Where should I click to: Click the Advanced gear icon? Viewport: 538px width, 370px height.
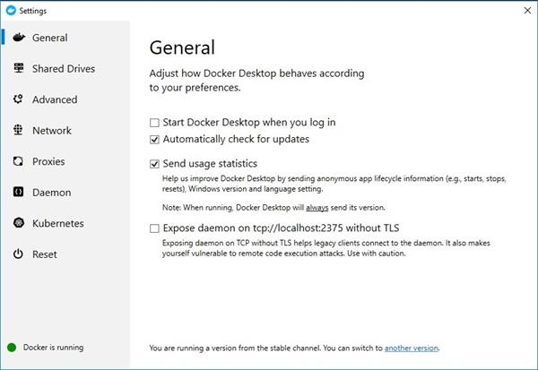click(x=18, y=99)
